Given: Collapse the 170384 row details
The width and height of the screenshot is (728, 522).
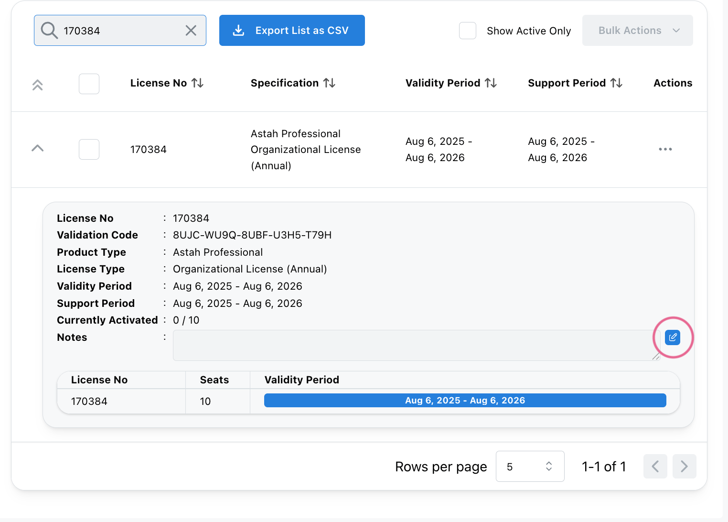Looking at the screenshot, I should [38, 148].
